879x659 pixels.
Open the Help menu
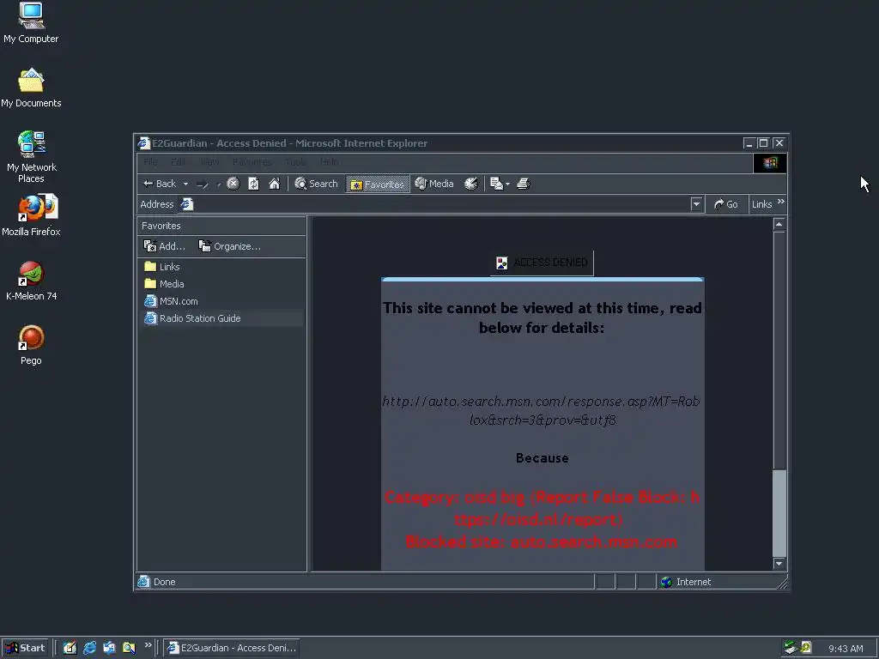coord(329,162)
